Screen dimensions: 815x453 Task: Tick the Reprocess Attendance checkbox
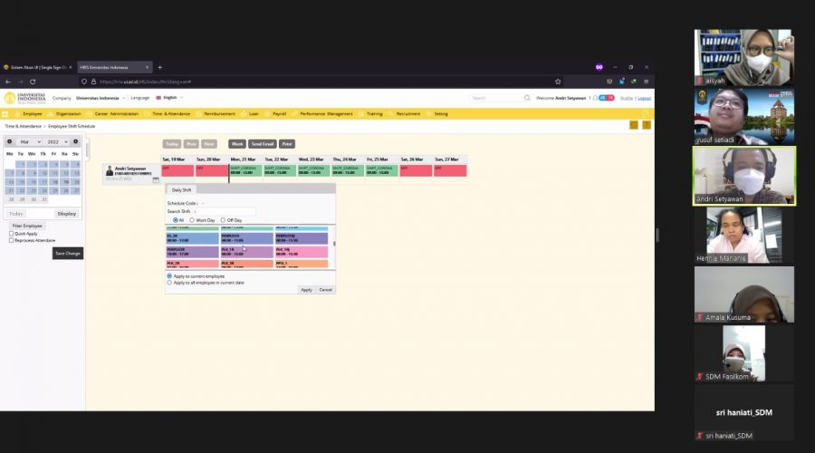(x=12, y=240)
